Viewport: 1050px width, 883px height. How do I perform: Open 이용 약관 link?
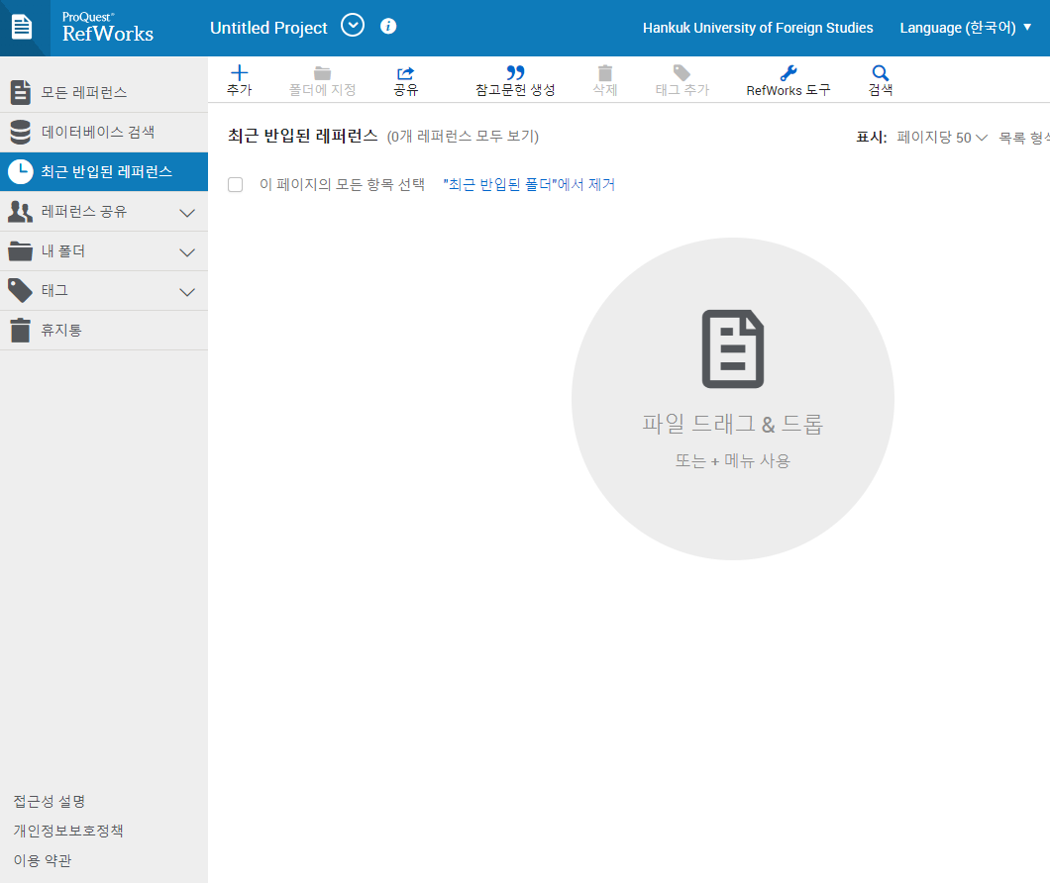point(43,860)
